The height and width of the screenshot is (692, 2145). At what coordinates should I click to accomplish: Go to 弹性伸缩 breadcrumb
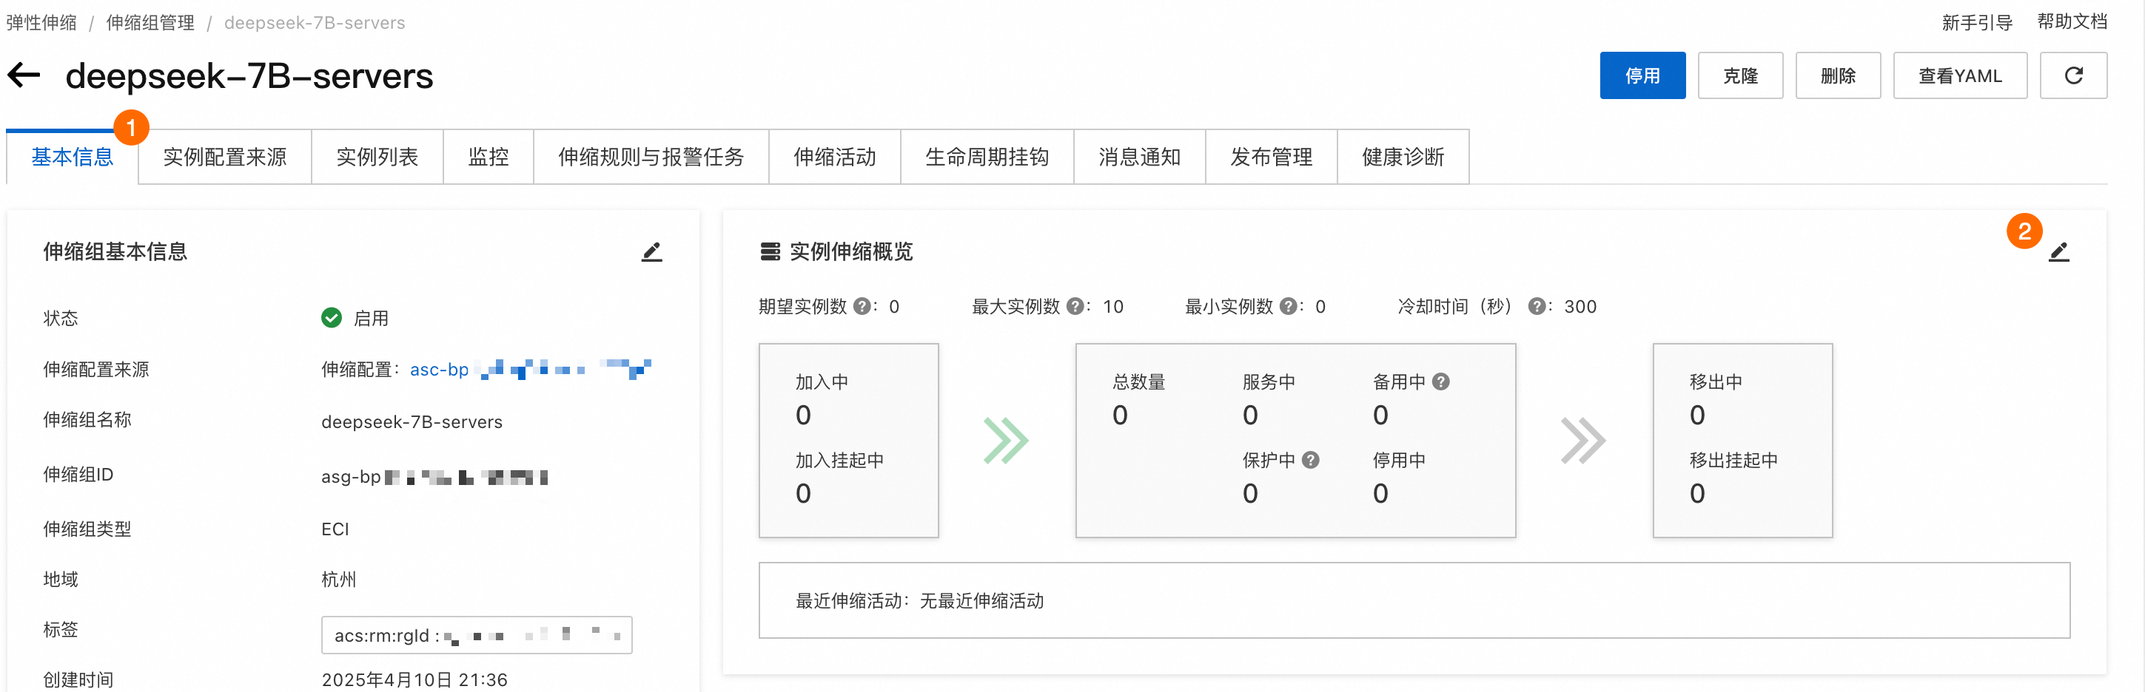pos(41,22)
